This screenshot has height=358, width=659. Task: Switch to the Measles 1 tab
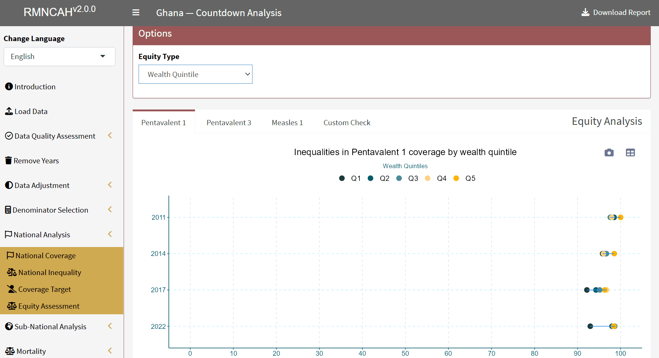(287, 123)
